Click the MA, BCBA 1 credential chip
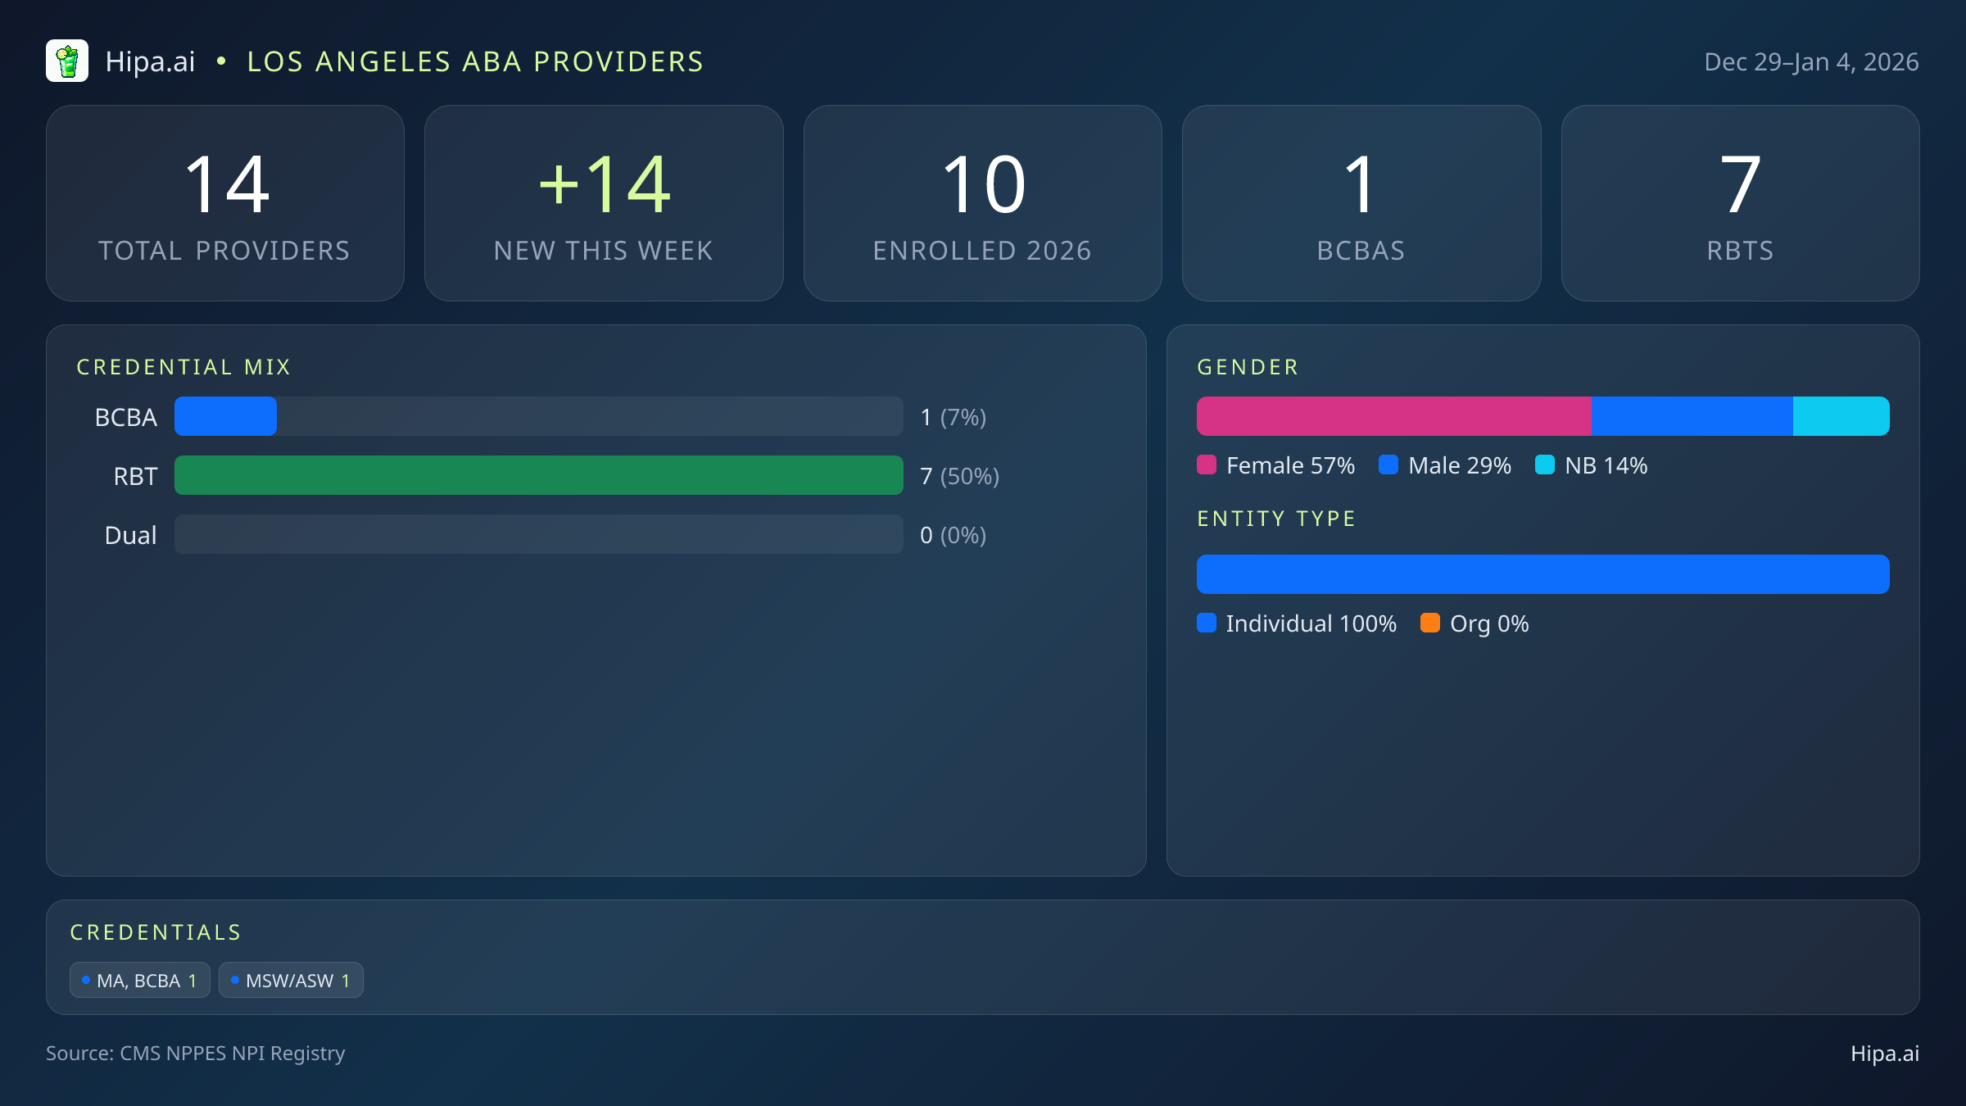1966x1106 pixels. point(139,979)
